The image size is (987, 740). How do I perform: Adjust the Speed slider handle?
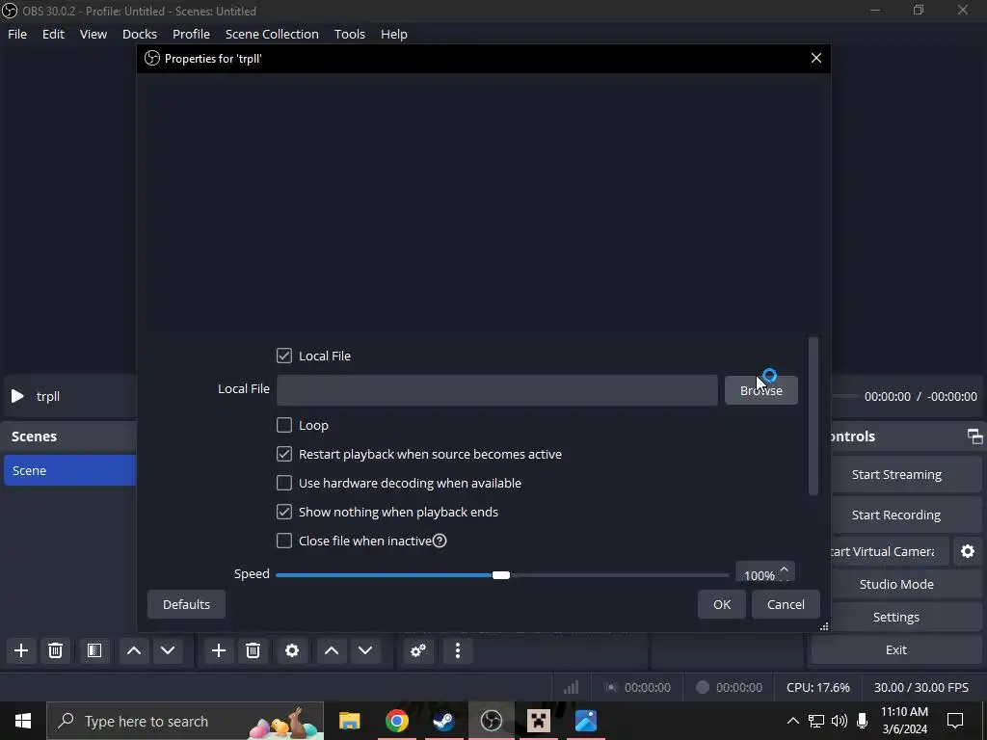point(501,575)
